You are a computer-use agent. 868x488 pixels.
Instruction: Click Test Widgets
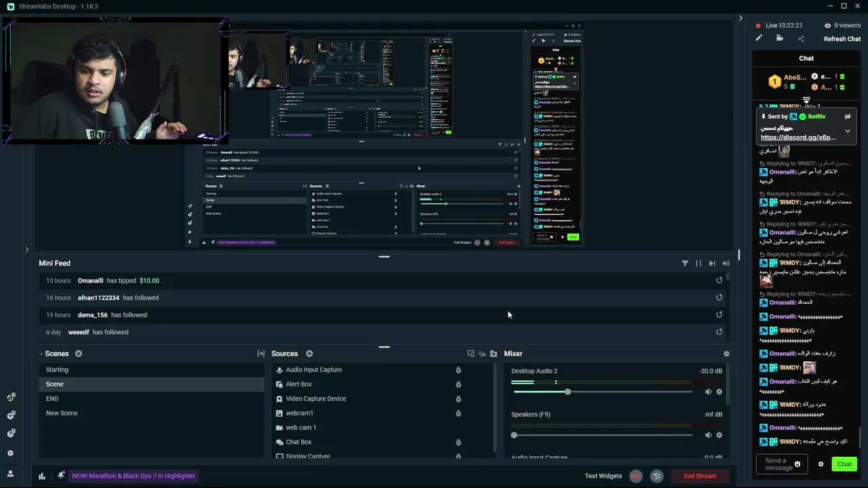(604, 476)
